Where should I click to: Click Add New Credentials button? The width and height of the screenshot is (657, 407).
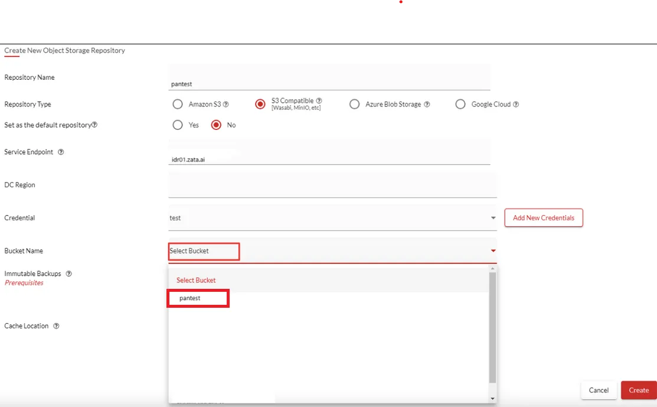[x=544, y=217]
